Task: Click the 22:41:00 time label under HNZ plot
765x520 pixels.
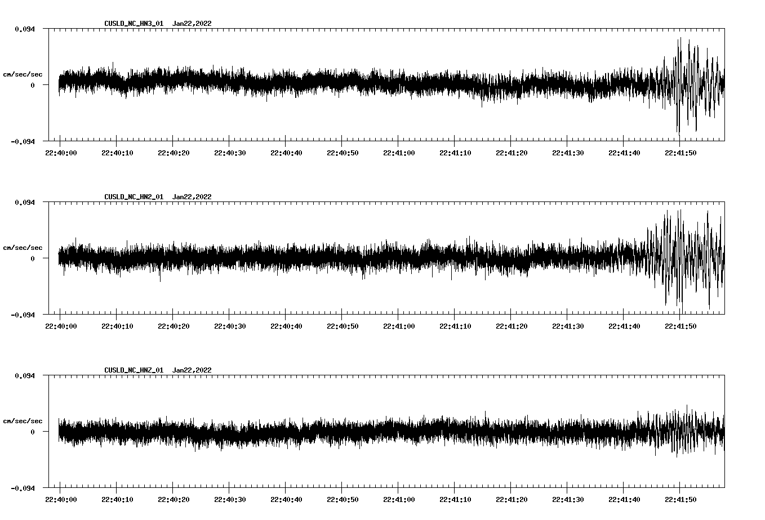Action: [399, 500]
